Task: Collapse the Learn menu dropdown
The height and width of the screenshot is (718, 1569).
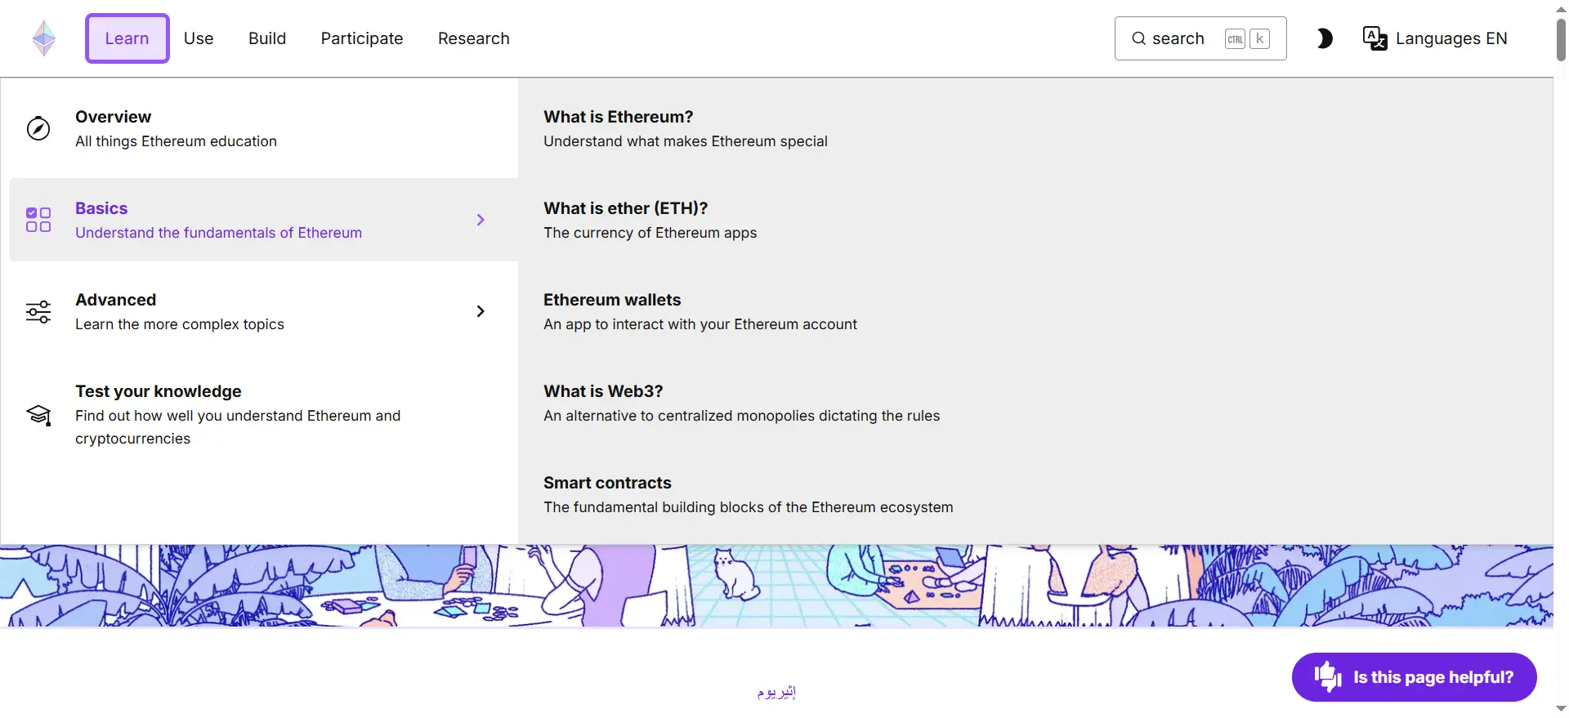Action: [127, 38]
